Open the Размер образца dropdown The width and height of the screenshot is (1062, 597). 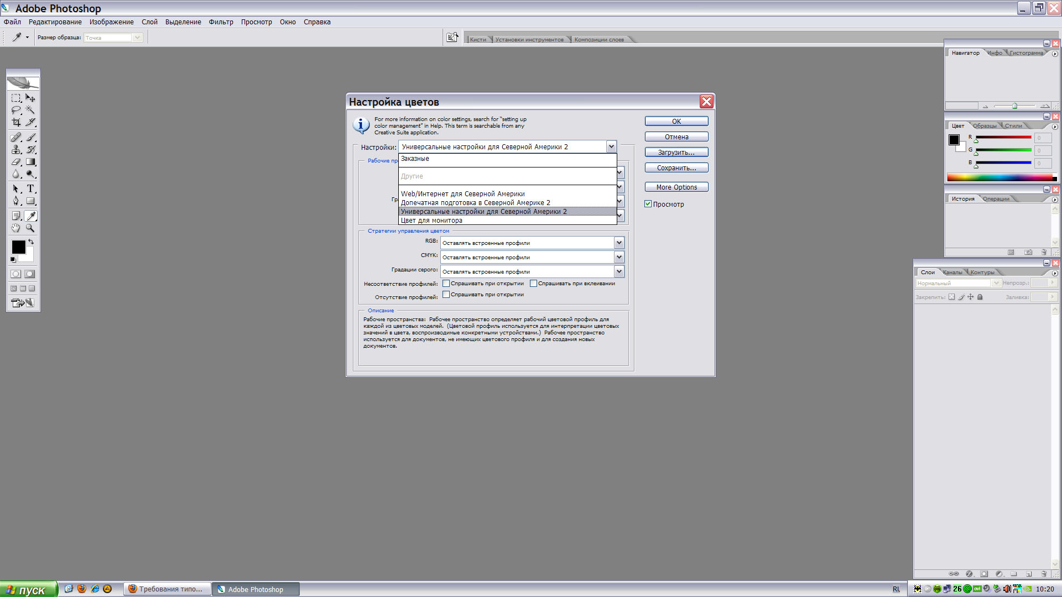tap(137, 38)
